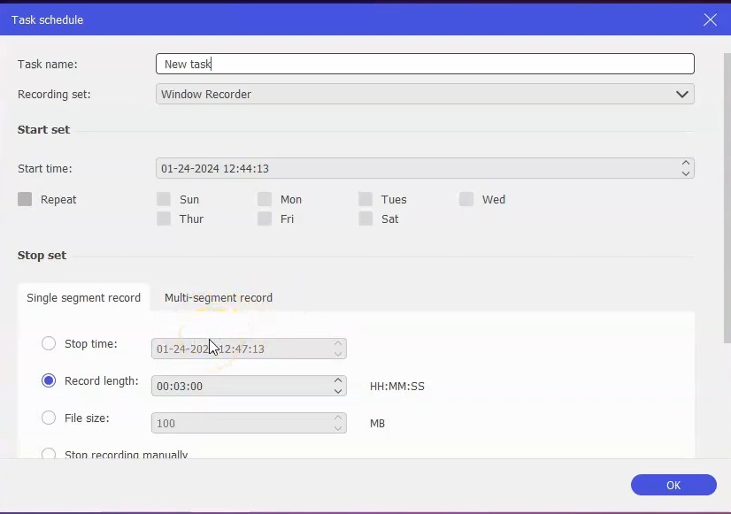Select the Stop time radio button
The width and height of the screenshot is (731, 514).
click(x=49, y=343)
